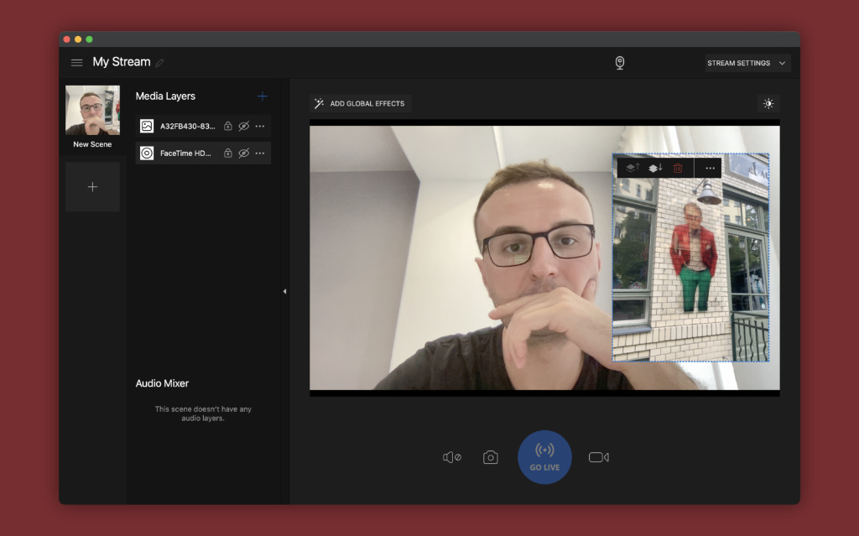
Task: Open the hamburger menu beside My Stream
Action: [x=77, y=63]
